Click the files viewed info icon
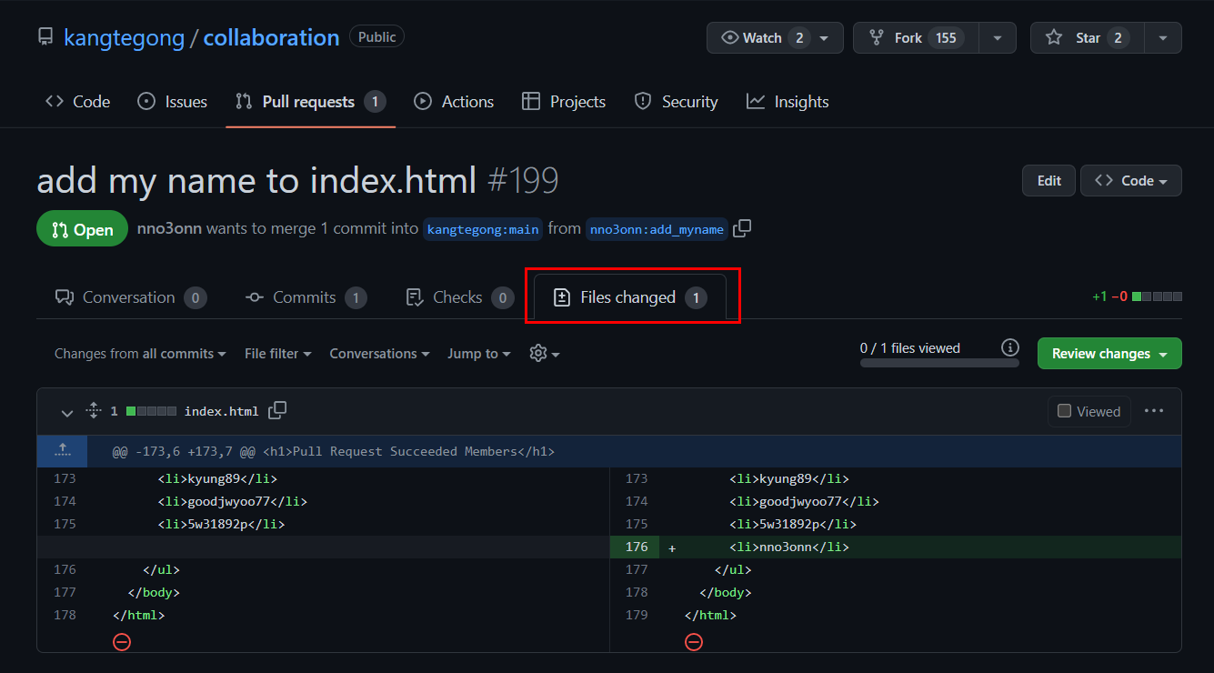 pyautogui.click(x=1009, y=347)
